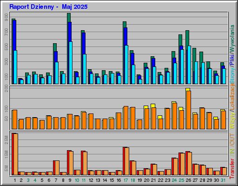The width and height of the screenshot is (238, 186).
Task: Select day label 17 on the x-axis
Action: [126, 180]
